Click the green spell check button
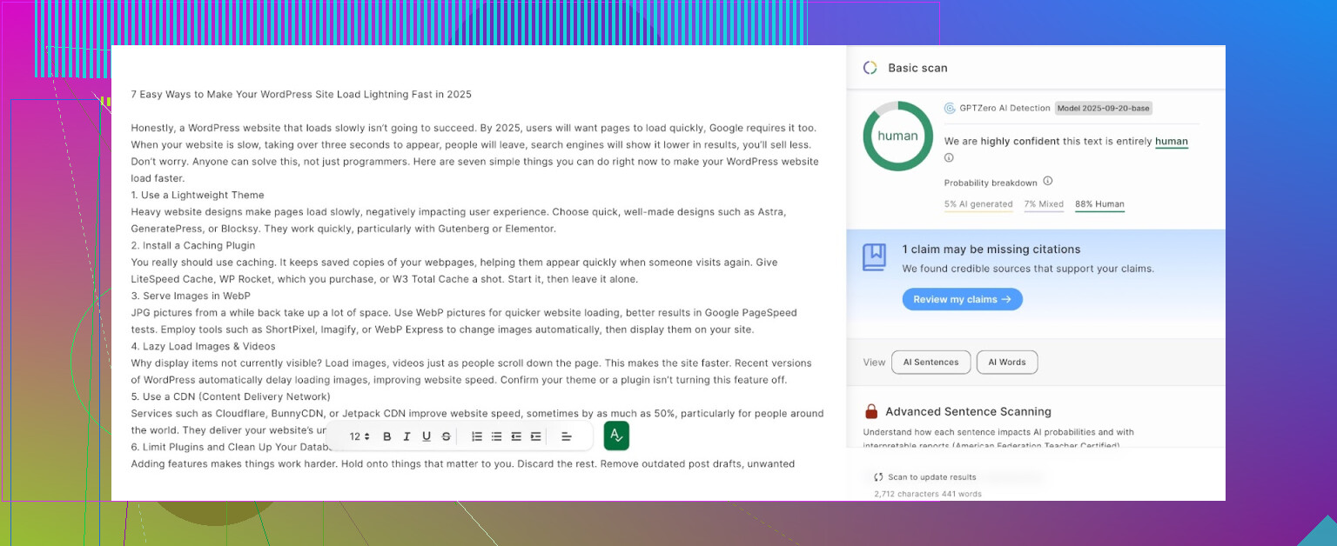Viewport: 1337px width, 546px height. click(616, 436)
